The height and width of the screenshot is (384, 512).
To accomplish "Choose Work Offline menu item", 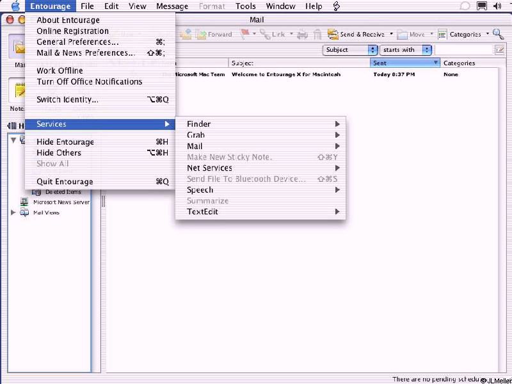I will [x=100, y=71].
